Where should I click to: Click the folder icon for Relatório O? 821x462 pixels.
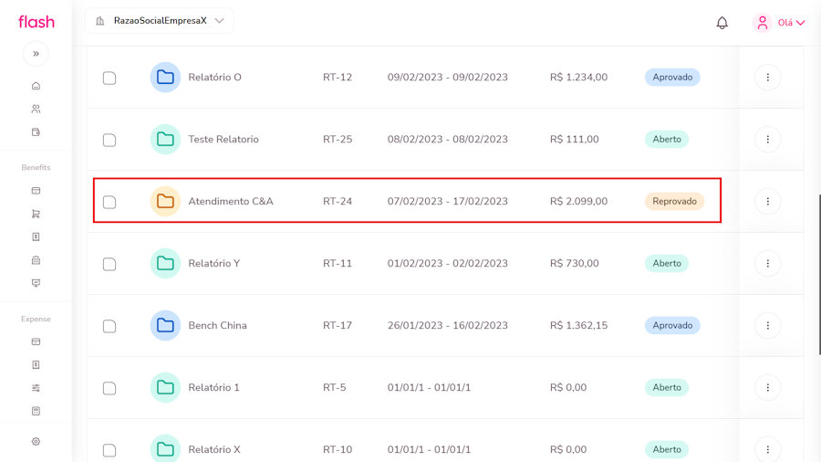coord(165,78)
